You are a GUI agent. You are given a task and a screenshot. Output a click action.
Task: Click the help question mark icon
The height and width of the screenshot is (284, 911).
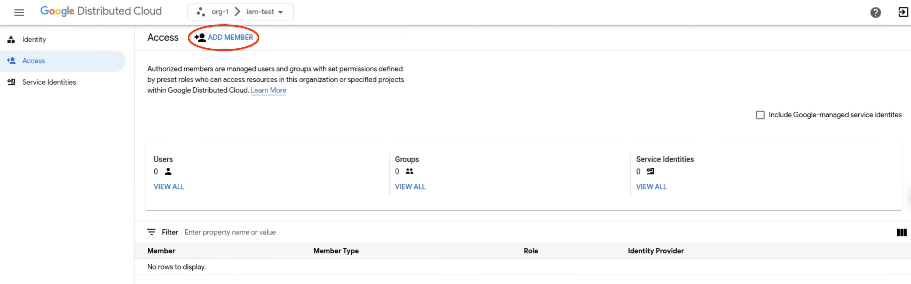875,12
